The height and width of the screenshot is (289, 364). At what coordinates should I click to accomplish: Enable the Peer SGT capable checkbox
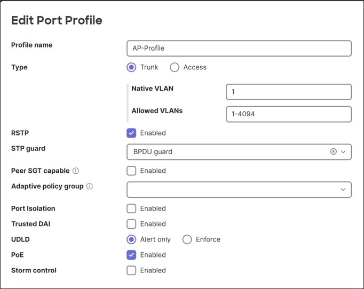click(x=131, y=171)
